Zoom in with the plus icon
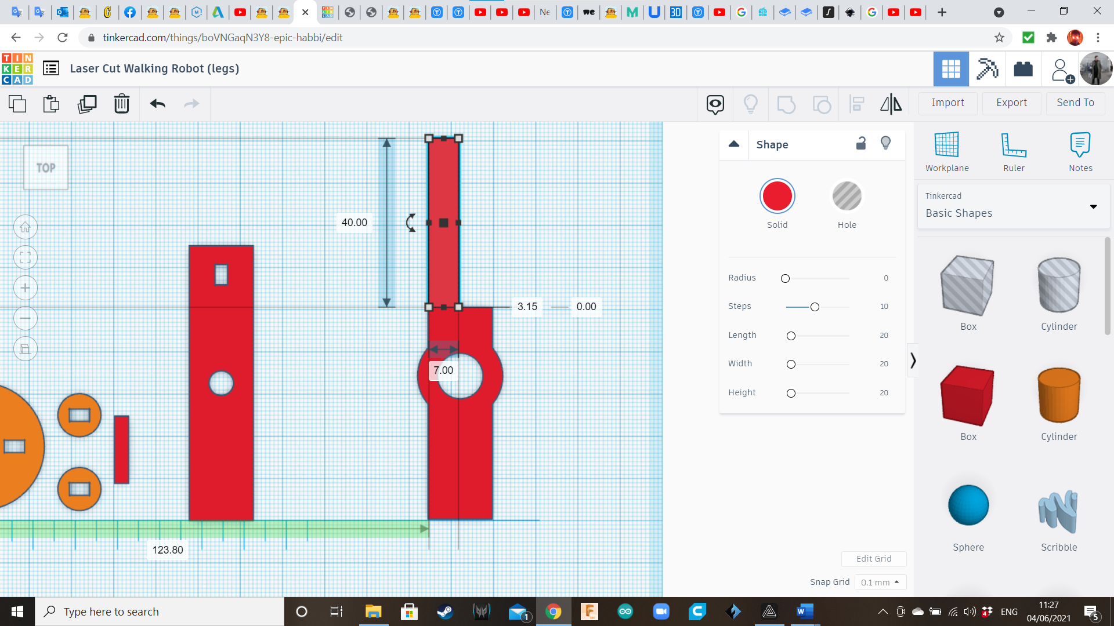The image size is (1114, 626). click(x=26, y=288)
